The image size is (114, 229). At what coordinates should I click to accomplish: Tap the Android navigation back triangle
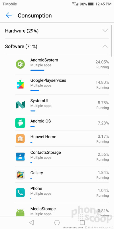(32, 223)
